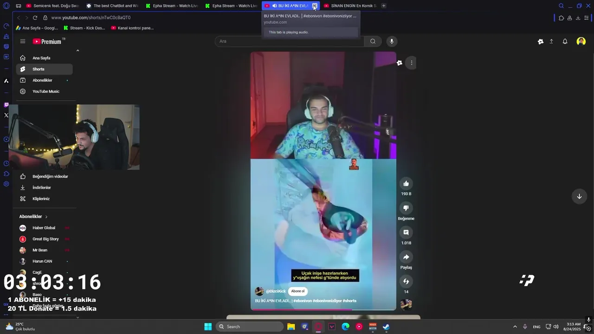Click the taskbar Search box

point(250,327)
